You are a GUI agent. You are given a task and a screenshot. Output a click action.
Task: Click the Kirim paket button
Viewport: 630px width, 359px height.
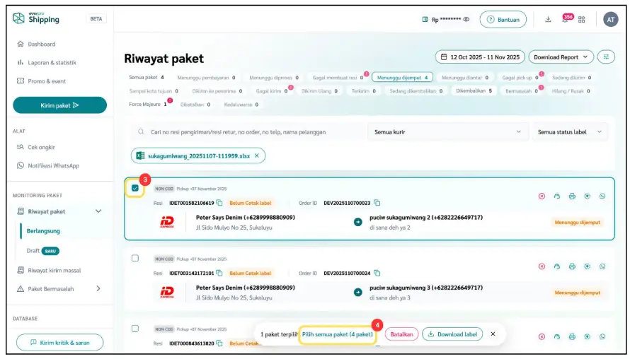point(59,105)
